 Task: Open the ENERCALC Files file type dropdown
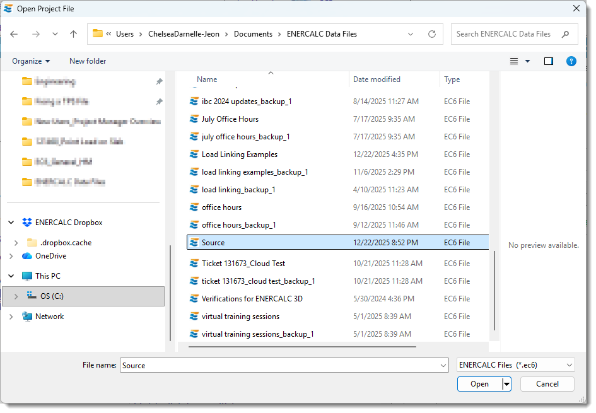coord(515,364)
